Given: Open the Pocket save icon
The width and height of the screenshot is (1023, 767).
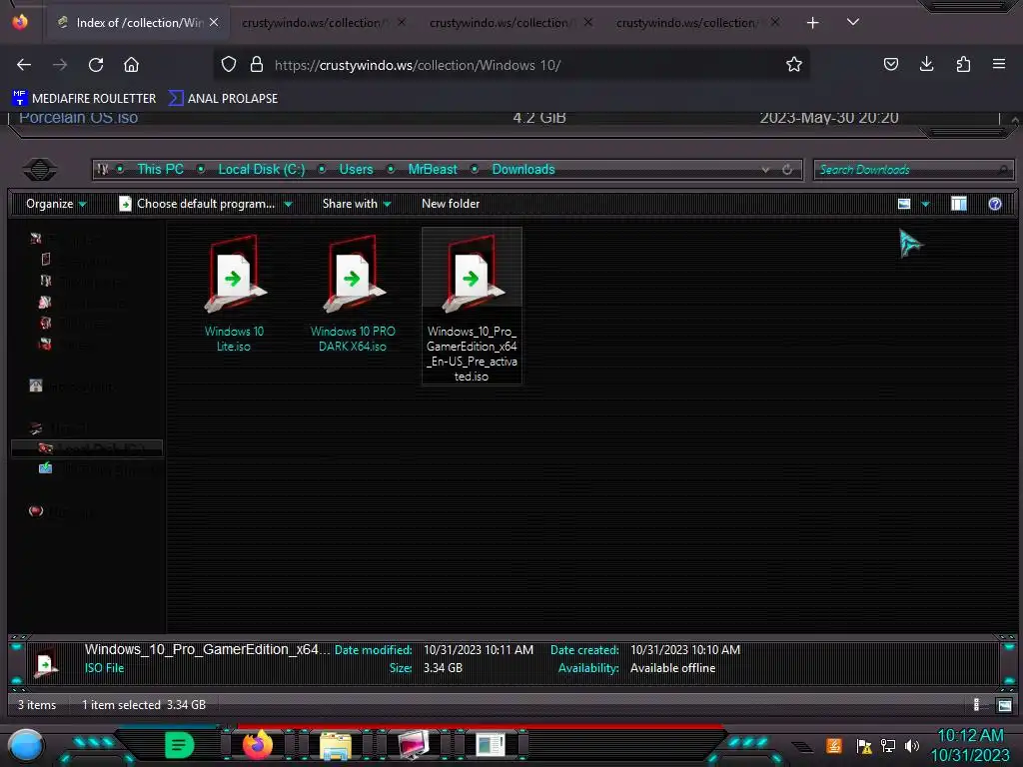Looking at the screenshot, I should click(890, 65).
